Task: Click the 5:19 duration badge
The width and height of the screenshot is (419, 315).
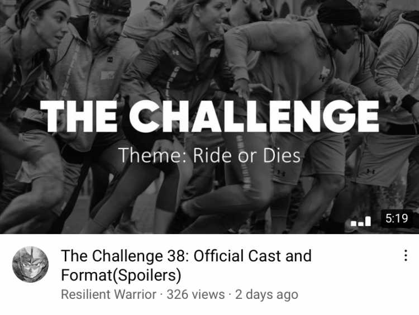Action: coord(397,218)
